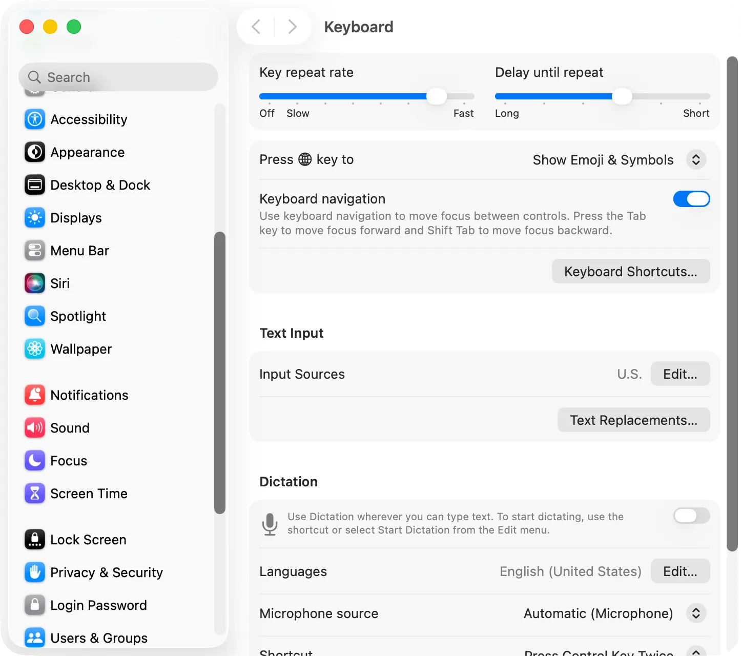Go forward with the right chevron

click(x=292, y=27)
